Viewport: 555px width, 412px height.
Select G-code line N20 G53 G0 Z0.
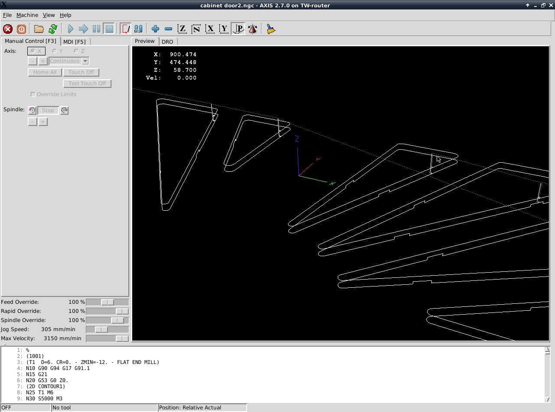47,380
